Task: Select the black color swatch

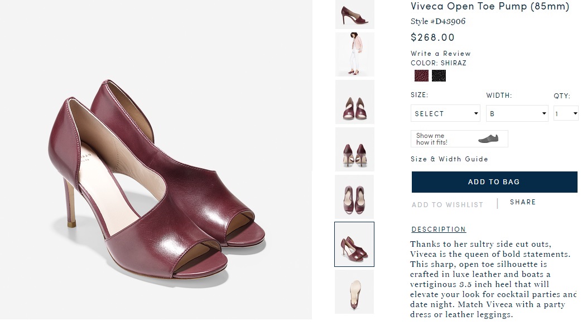Action: click(x=439, y=75)
